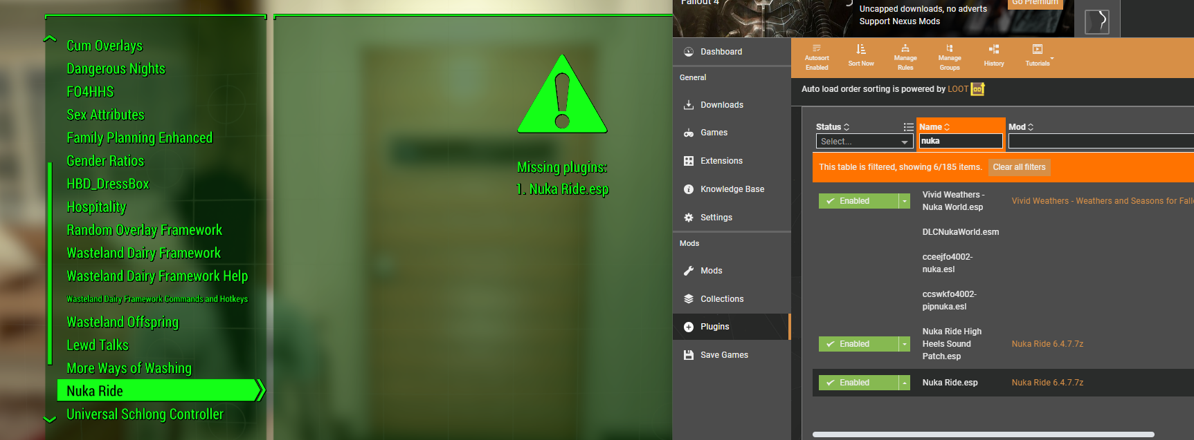This screenshot has width=1194, height=440.
Task: Open Family Planning Enhanced in MCM list
Action: [x=139, y=138]
